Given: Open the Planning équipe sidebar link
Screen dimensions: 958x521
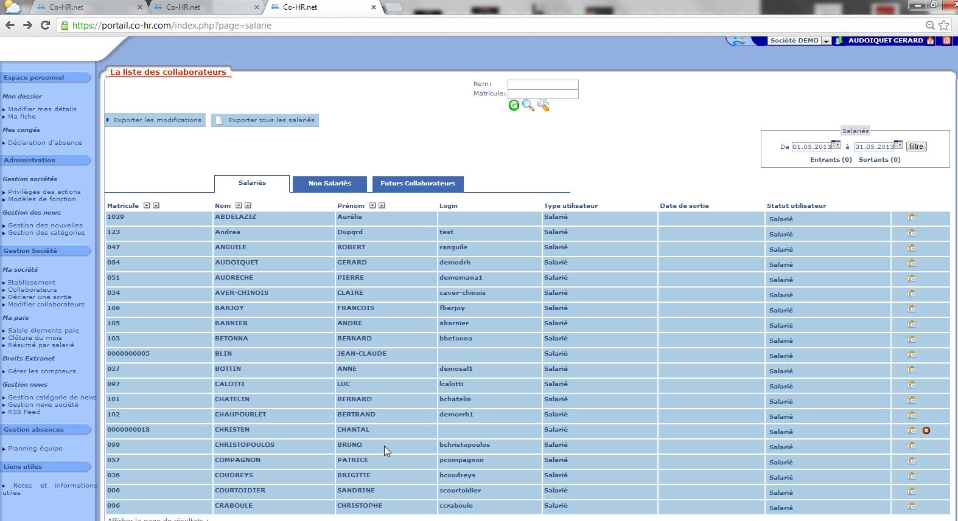Looking at the screenshot, I should point(35,449).
